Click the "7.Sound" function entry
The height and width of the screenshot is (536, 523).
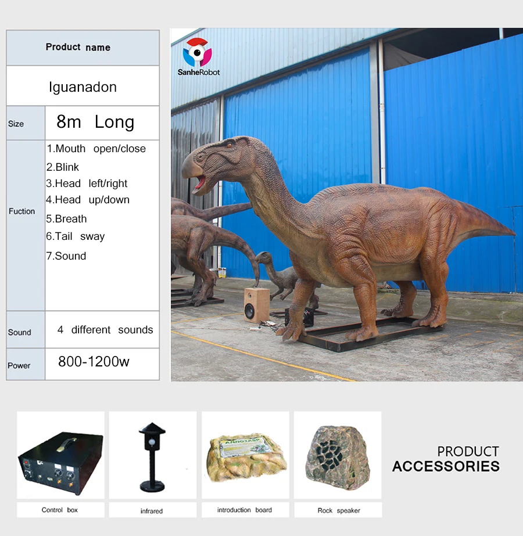click(66, 256)
